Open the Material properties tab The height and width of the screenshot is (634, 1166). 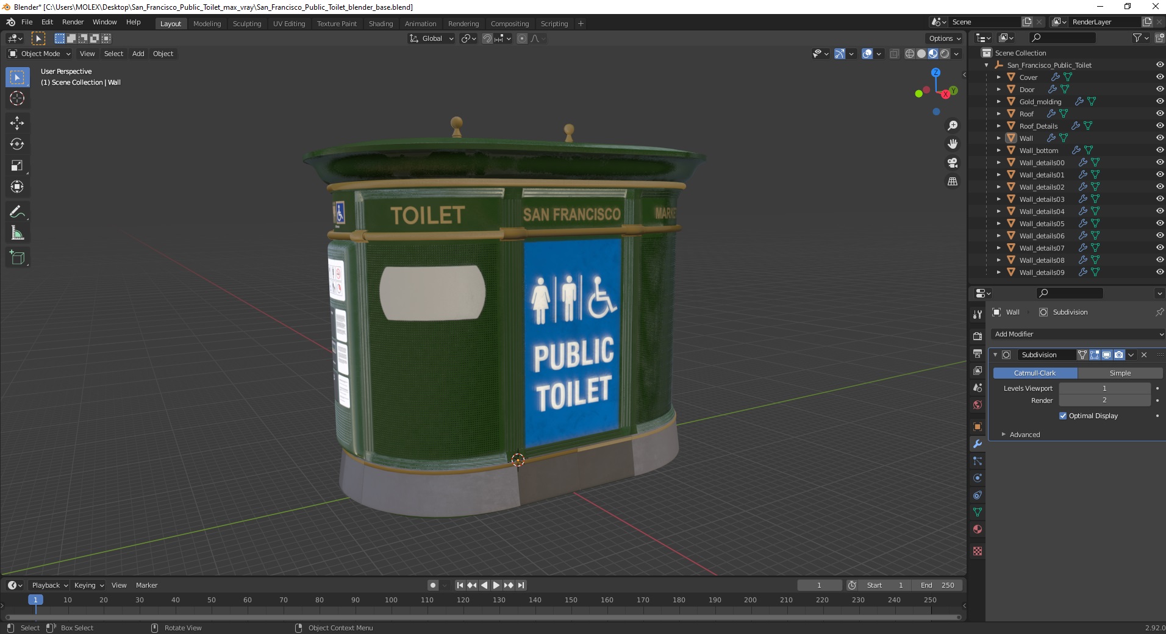978,529
